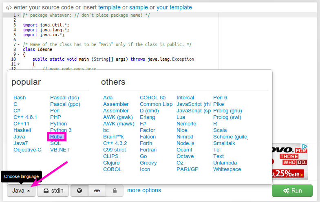Run the code with green Run button
This screenshot has height=202, width=320.
pyautogui.click(x=292, y=191)
